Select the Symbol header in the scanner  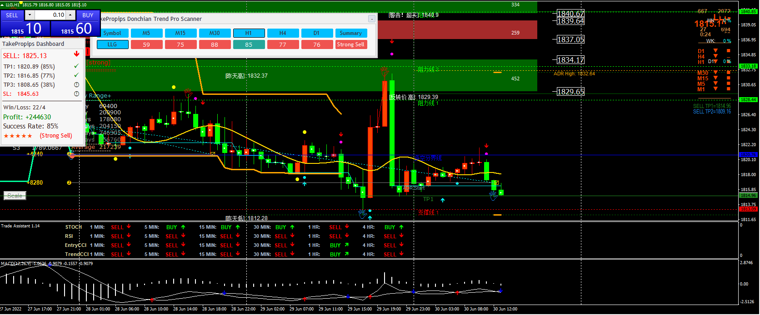point(112,33)
